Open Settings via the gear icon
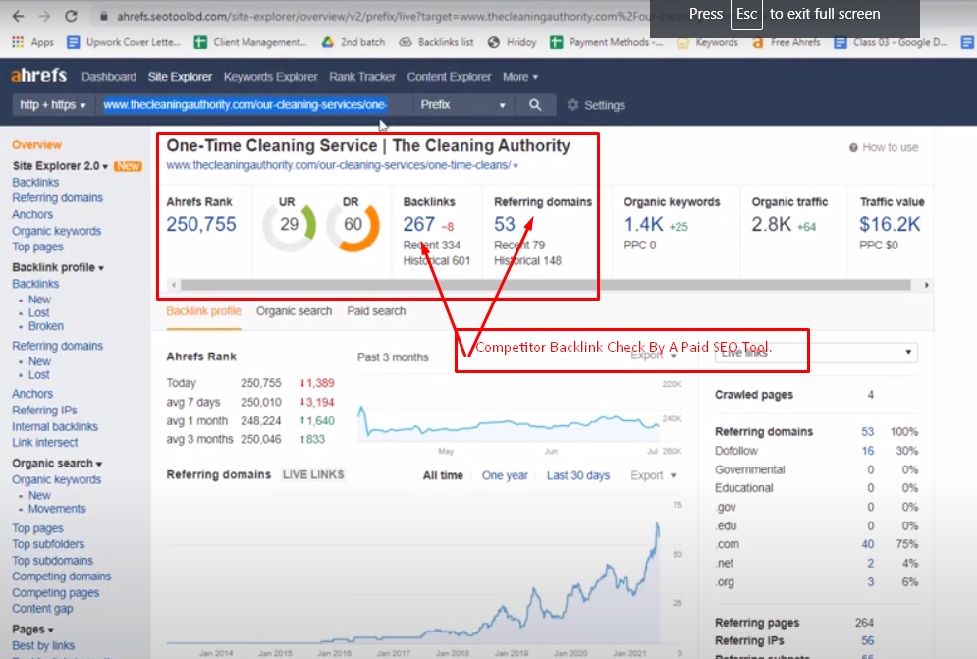 pos(573,105)
